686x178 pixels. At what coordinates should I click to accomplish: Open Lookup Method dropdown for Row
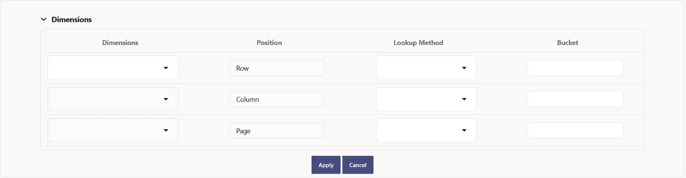[426, 68]
